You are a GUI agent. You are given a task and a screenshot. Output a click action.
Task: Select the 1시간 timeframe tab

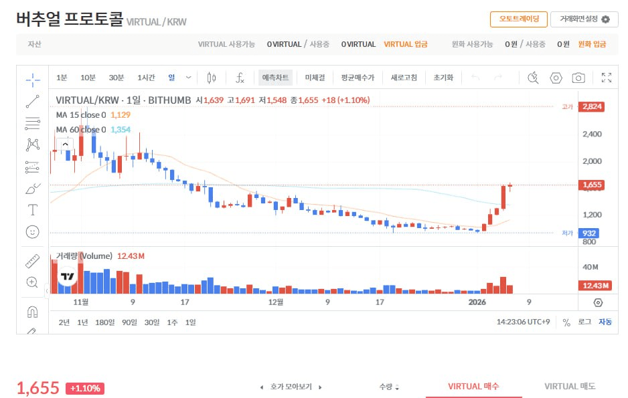click(147, 78)
